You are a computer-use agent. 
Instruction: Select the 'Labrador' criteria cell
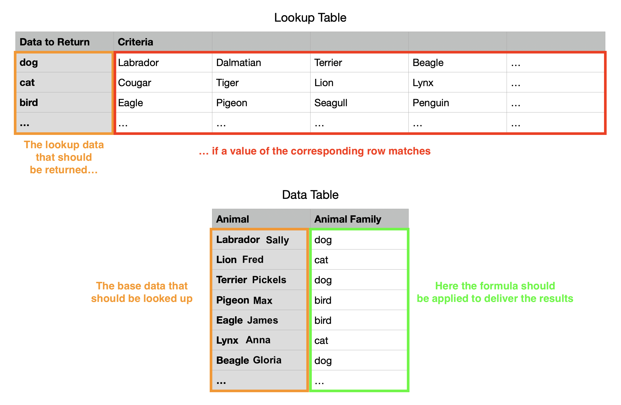click(x=163, y=62)
